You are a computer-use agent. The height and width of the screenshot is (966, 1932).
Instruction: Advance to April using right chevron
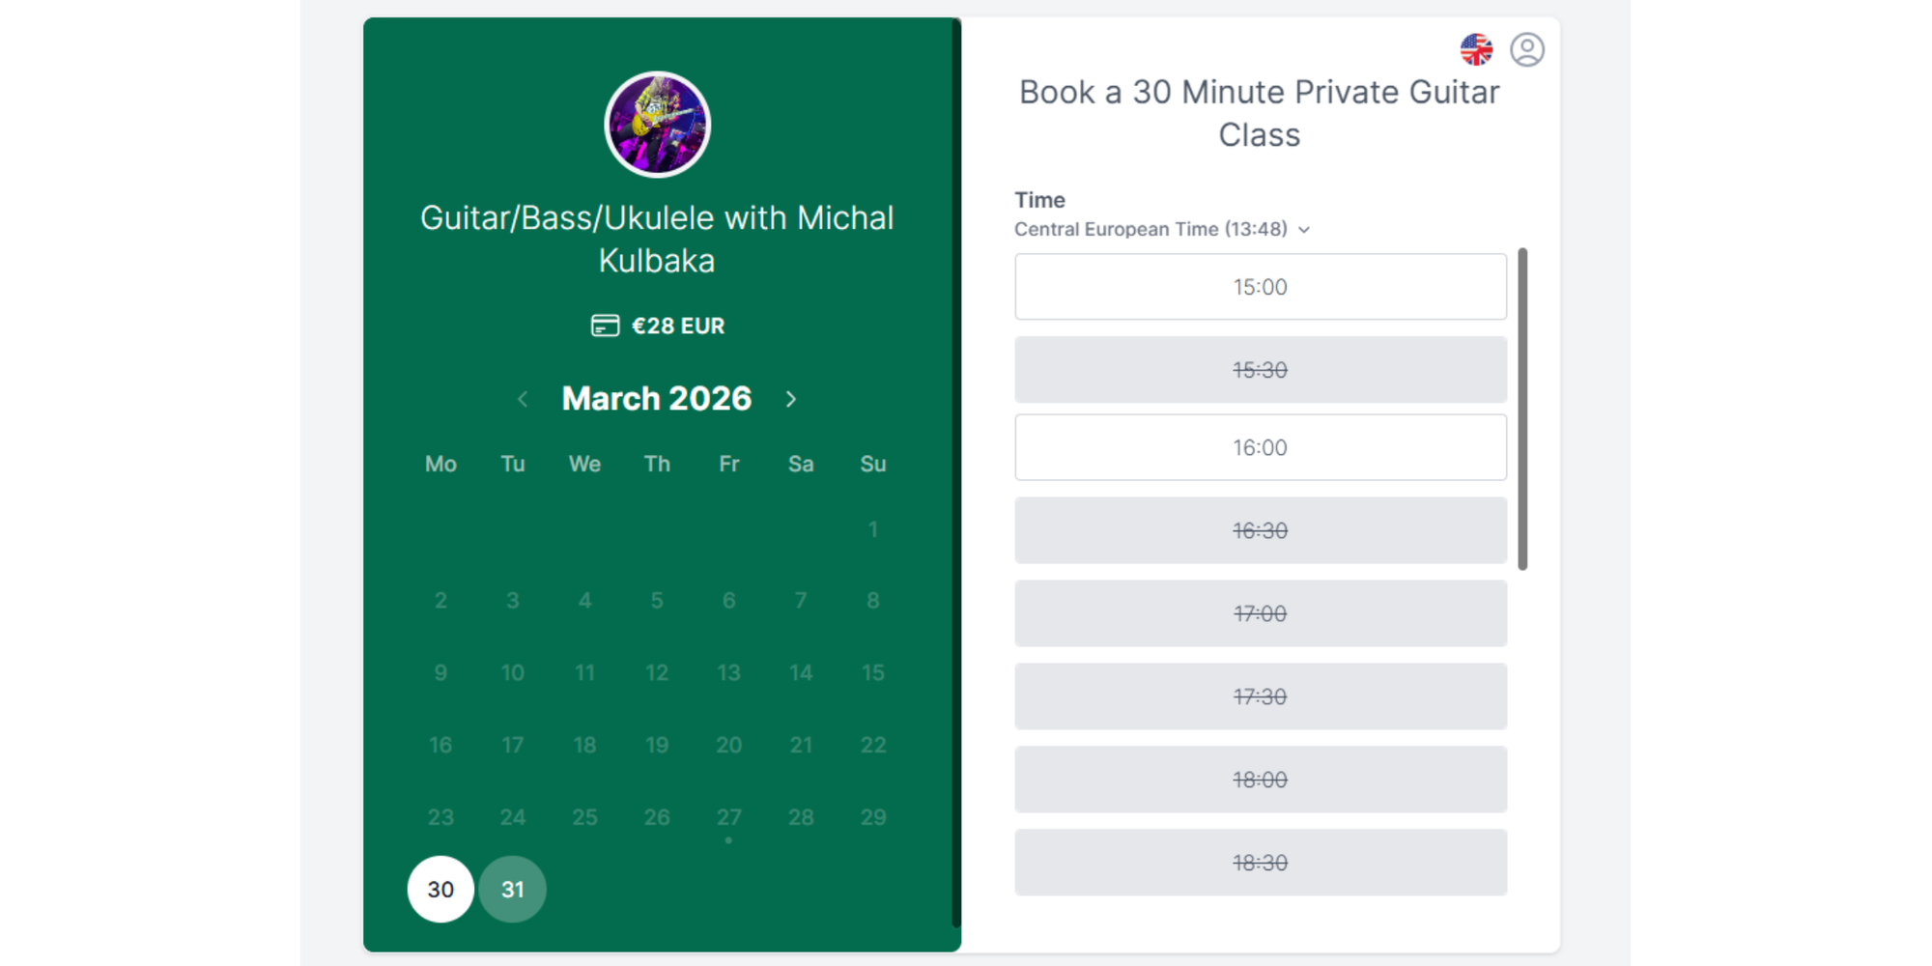pyautogui.click(x=790, y=399)
